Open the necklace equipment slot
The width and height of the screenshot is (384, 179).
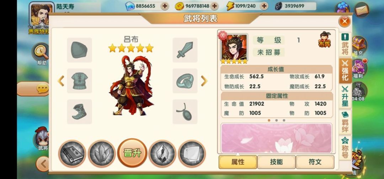[185, 112]
